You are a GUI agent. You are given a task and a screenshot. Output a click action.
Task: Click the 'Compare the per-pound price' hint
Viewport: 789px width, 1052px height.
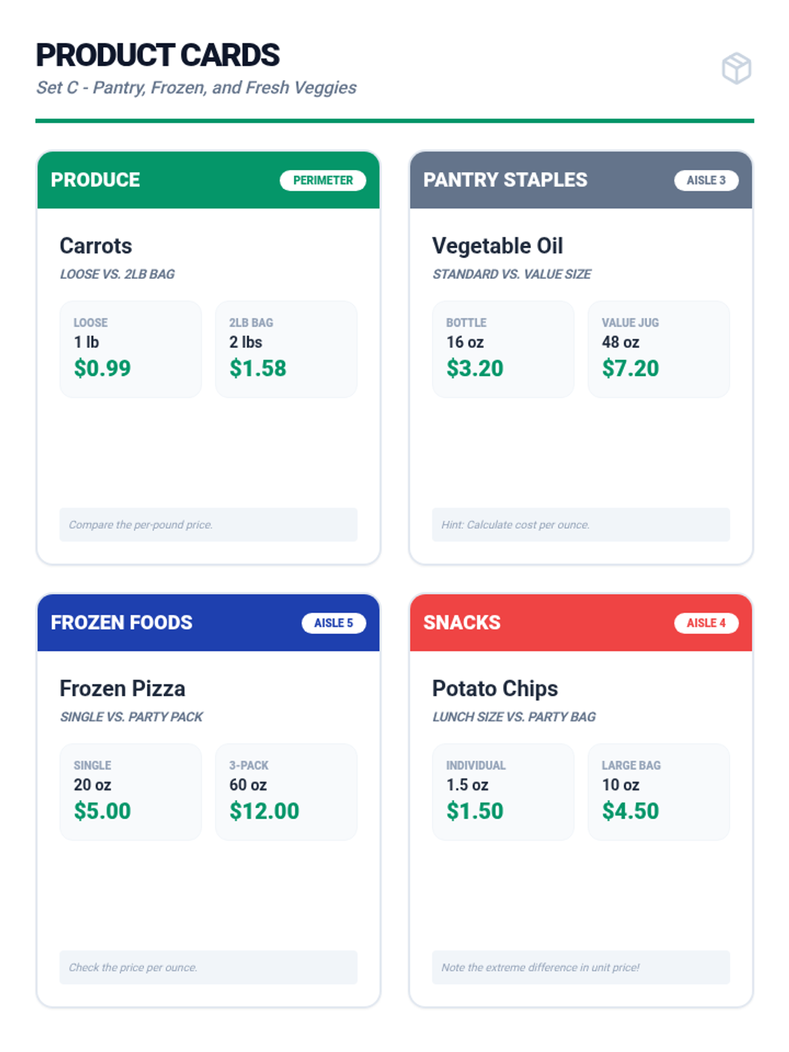pyautogui.click(x=208, y=525)
